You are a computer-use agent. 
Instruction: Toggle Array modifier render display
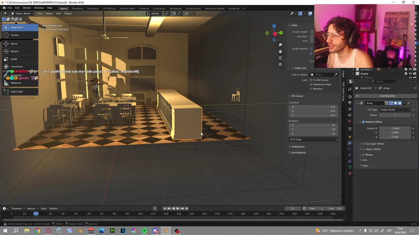[x=400, y=103]
